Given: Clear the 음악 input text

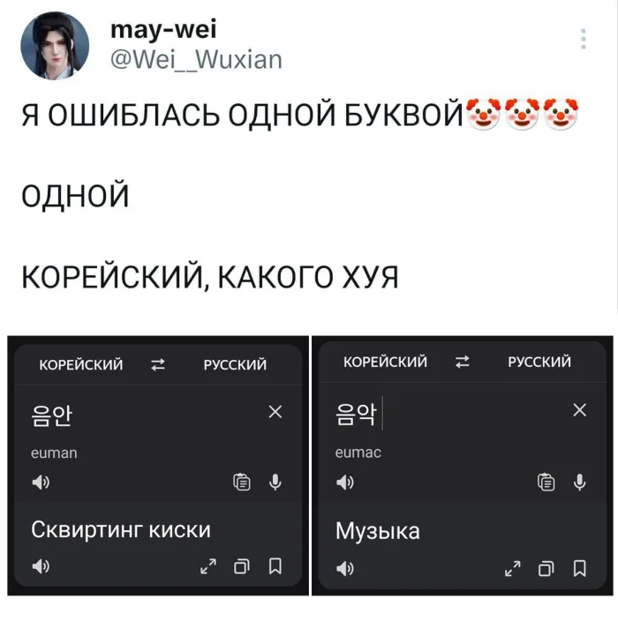Looking at the screenshot, I should [579, 410].
